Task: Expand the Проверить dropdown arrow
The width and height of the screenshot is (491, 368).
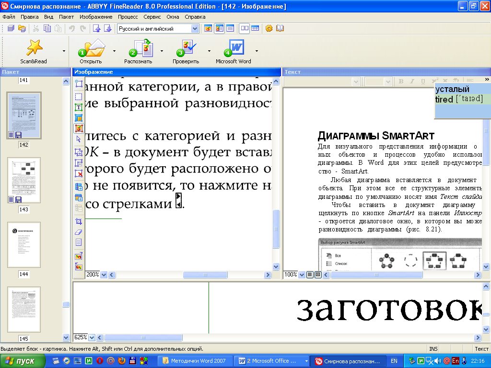Action: click(209, 51)
